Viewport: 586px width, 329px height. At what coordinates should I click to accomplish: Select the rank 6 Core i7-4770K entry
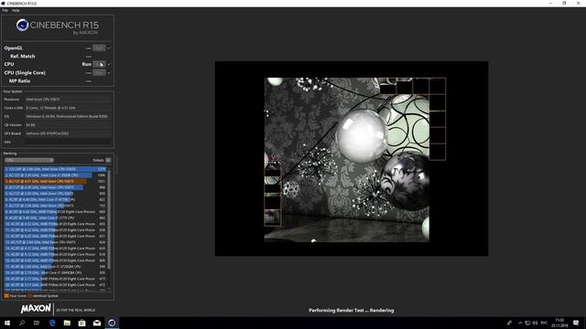(55, 199)
